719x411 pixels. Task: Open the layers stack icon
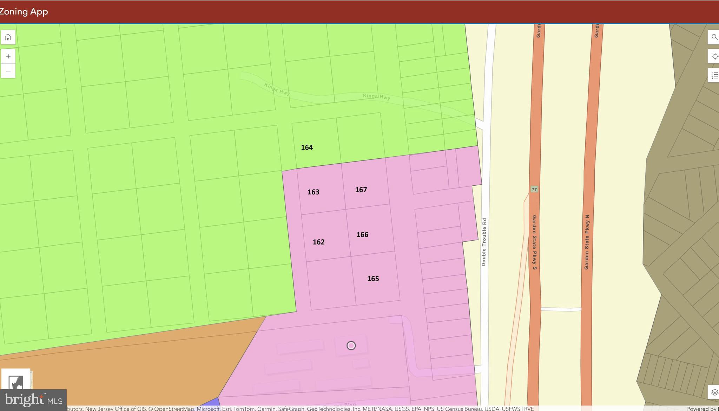pos(714,392)
